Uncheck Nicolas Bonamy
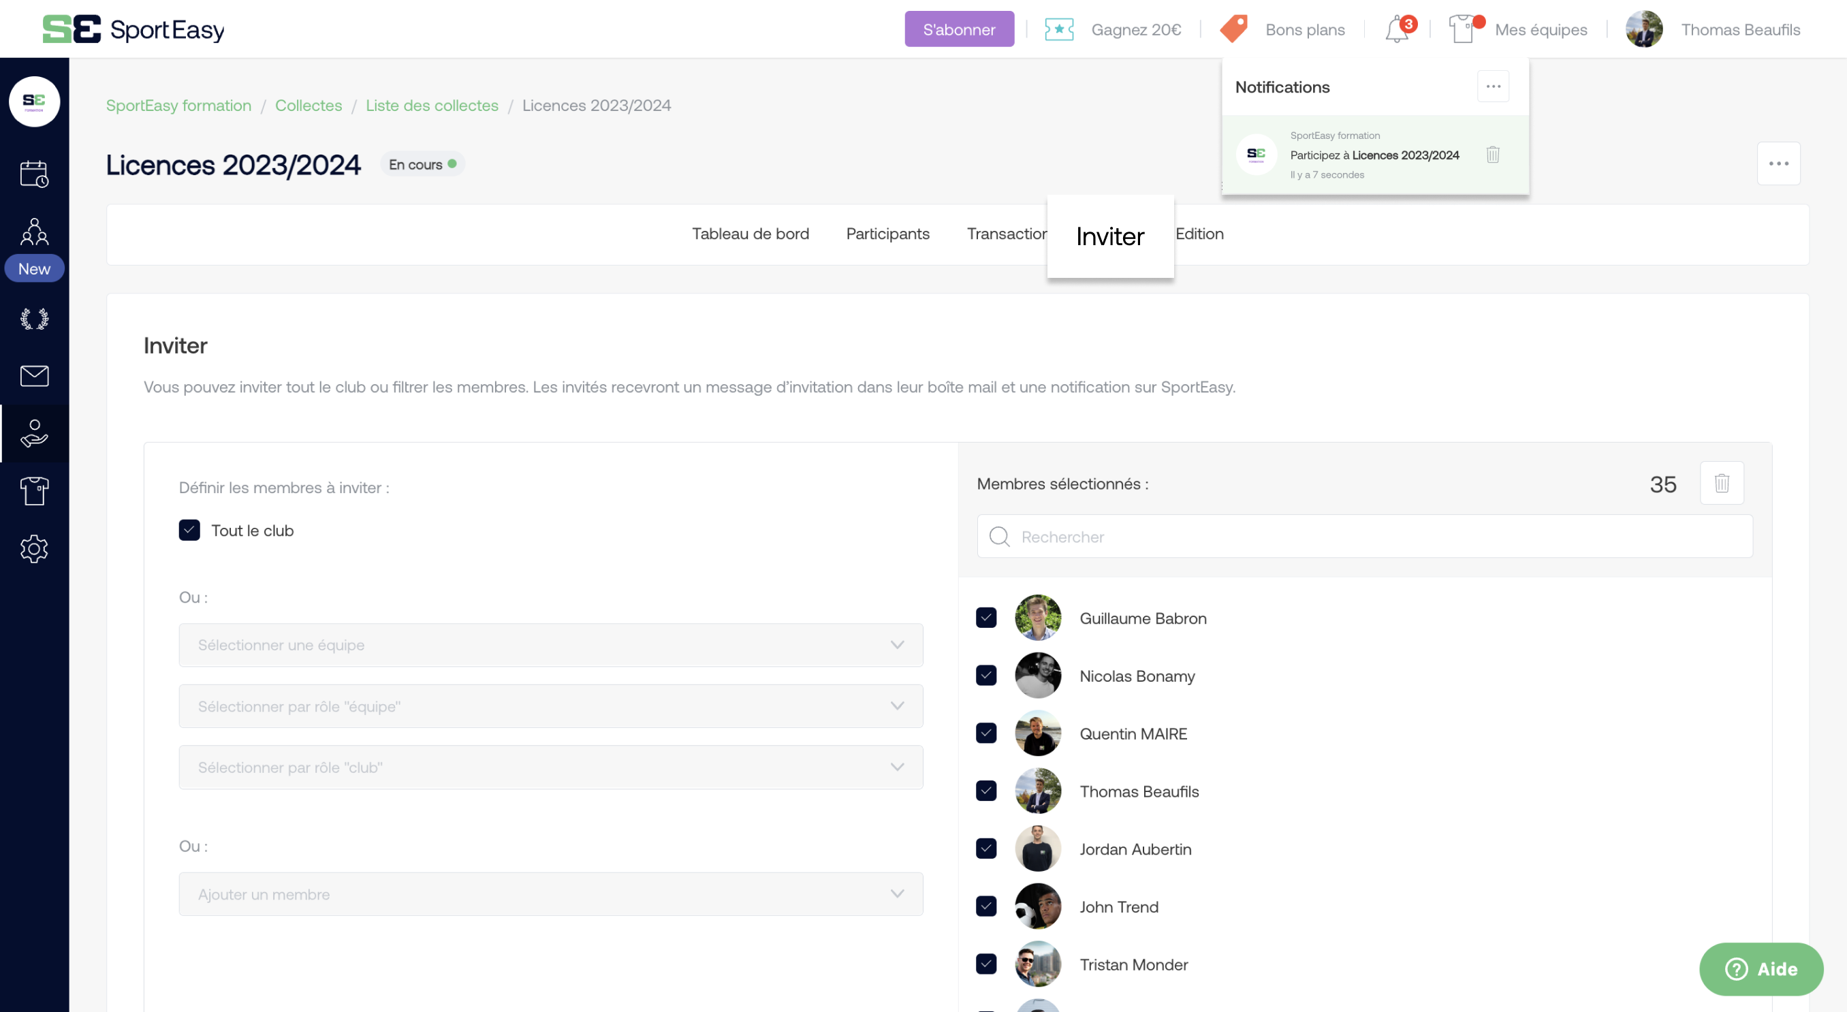Screen dimensions: 1847x1012 pos(987,676)
